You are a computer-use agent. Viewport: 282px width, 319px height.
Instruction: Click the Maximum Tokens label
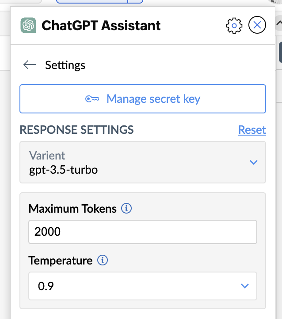tap(72, 209)
